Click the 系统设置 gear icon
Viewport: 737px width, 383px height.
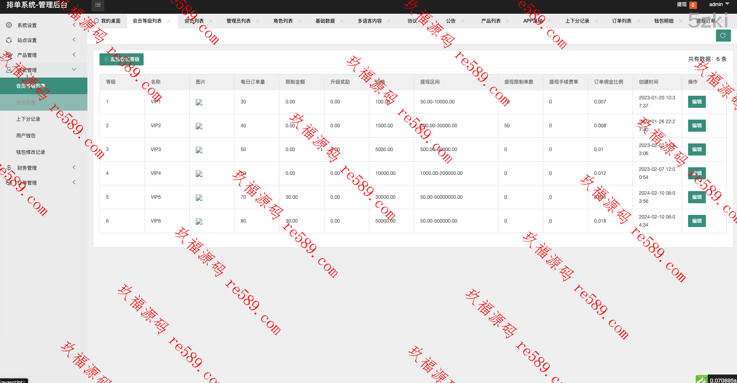9,25
